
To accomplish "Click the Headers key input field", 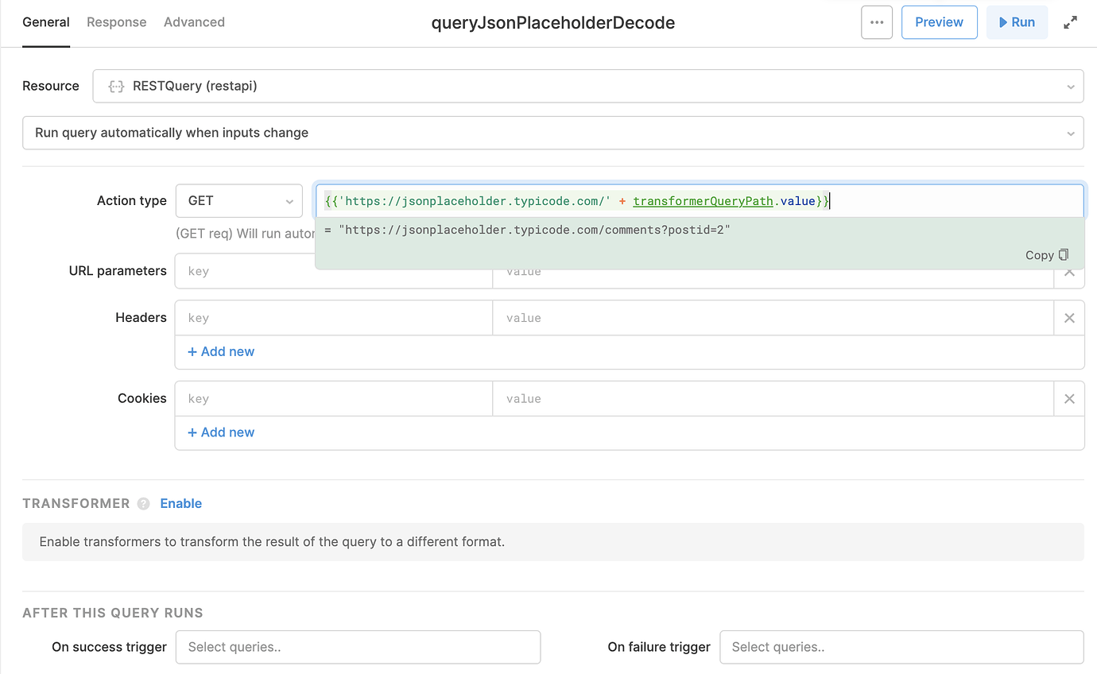I will [334, 318].
